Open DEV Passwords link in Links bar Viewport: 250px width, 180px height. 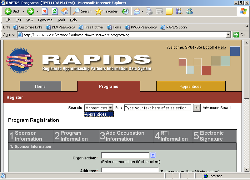tap(60, 27)
